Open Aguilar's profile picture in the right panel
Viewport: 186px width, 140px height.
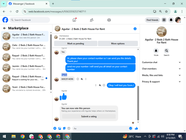point(161,32)
